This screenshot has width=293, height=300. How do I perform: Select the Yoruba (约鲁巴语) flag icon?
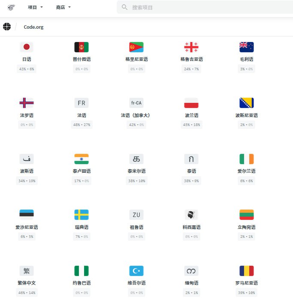tap(82, 271)
